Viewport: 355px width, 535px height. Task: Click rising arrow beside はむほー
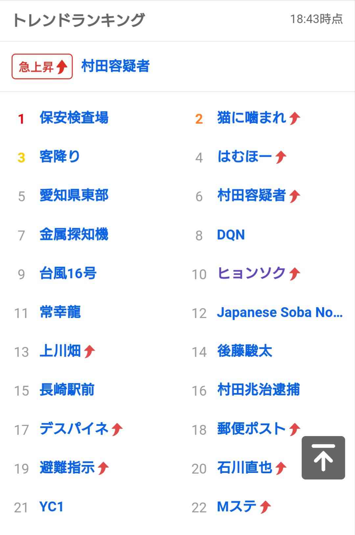click(x=281, y=157)
